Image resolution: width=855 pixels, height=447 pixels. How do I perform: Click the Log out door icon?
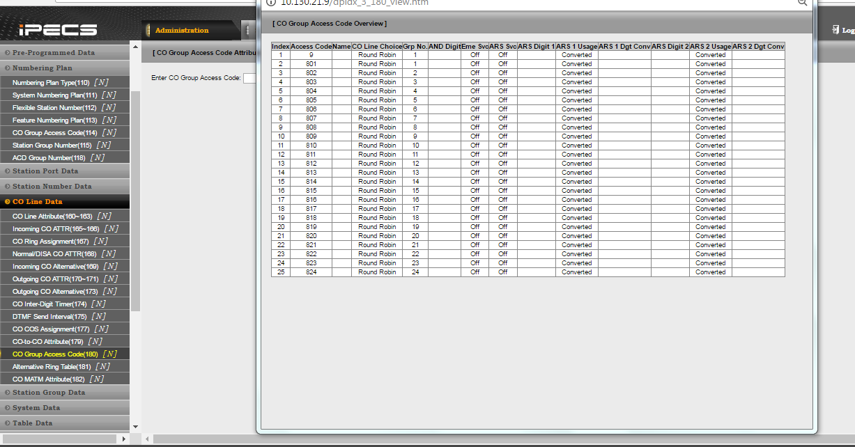835,30
